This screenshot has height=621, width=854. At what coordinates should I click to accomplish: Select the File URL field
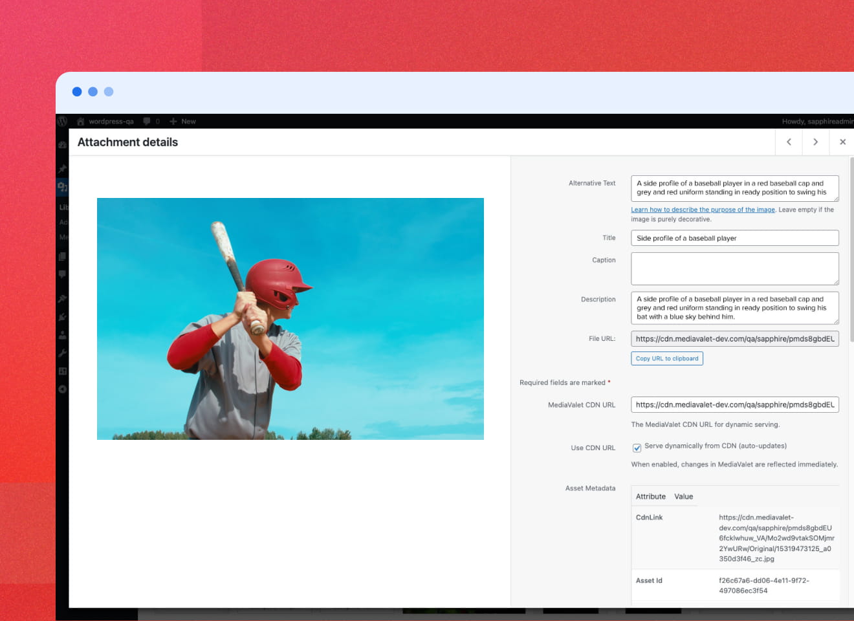pyautogui.click(x=735, y=339)
